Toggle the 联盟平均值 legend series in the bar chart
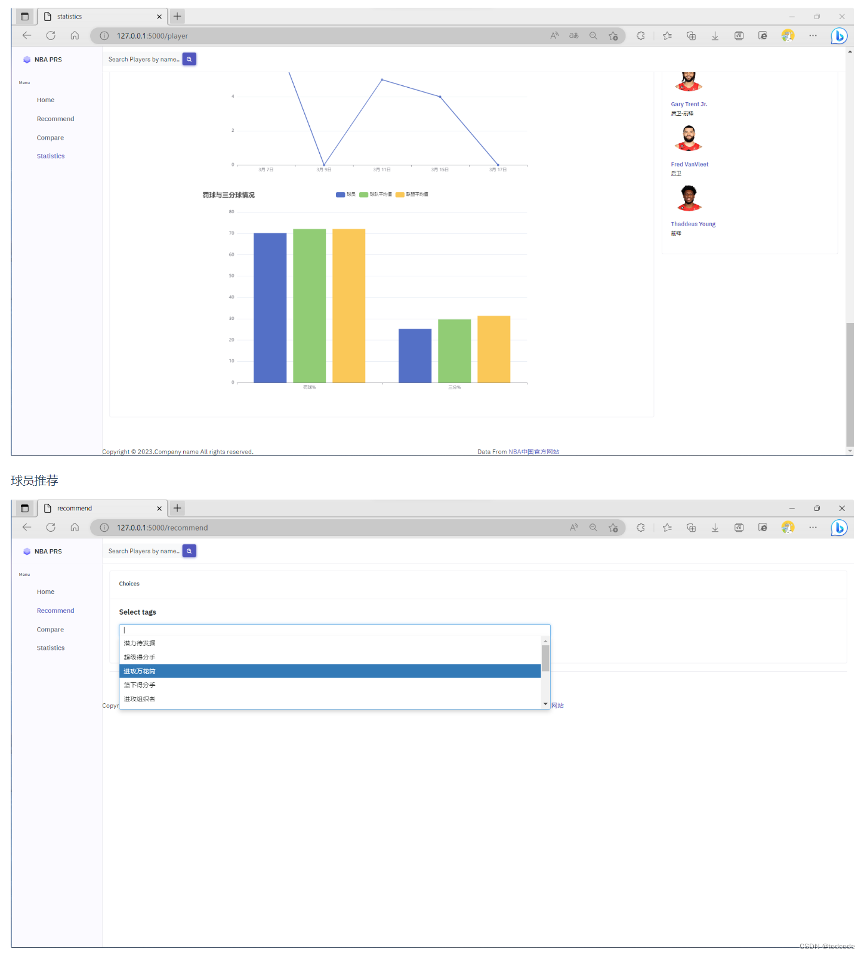This screenshot has width=864, height=955. tap(412, 195)
